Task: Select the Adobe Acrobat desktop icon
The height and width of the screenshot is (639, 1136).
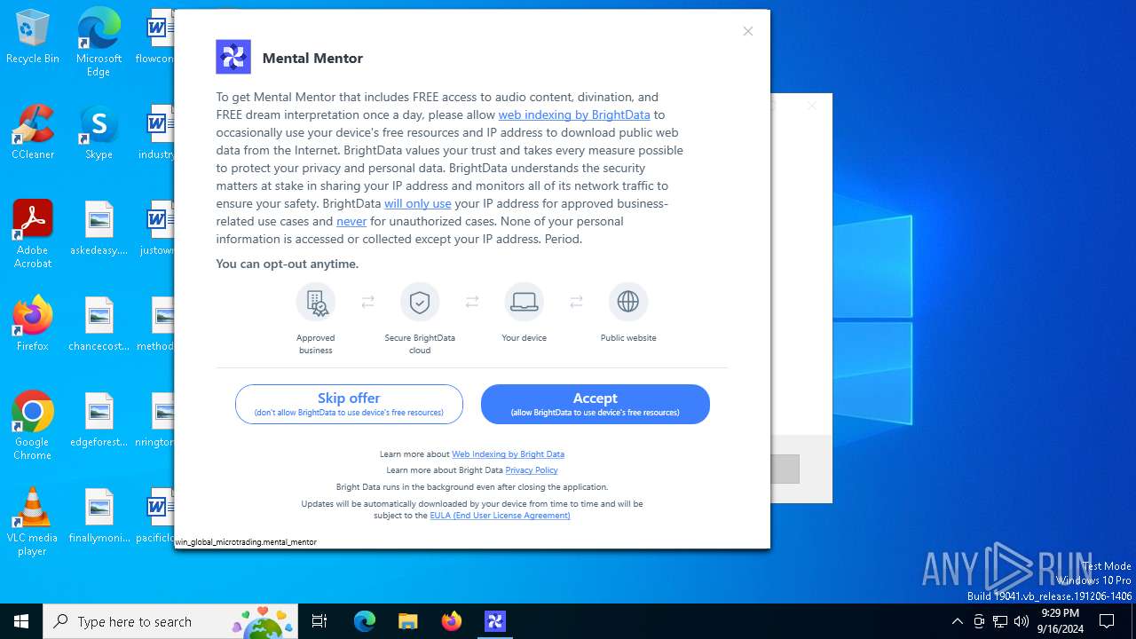Action: click(x=33, y=234)
